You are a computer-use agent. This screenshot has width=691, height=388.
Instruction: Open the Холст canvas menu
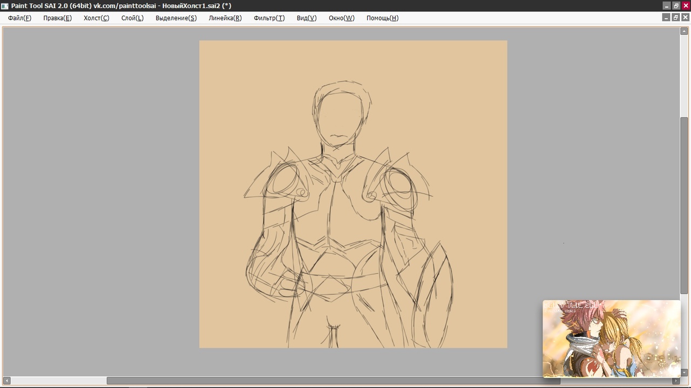click(x=96, y=18)
